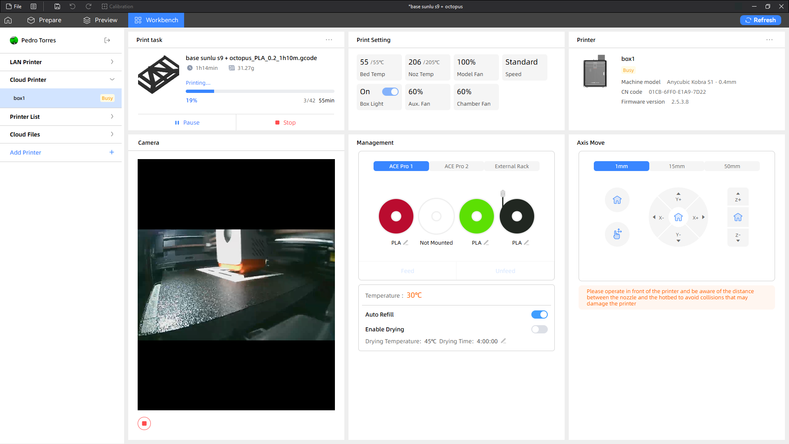The width and height of the screenshot is (789, 444).
Task: Expand the LAN Printer section
Action: pyautogui.click(x=61, y=62)
